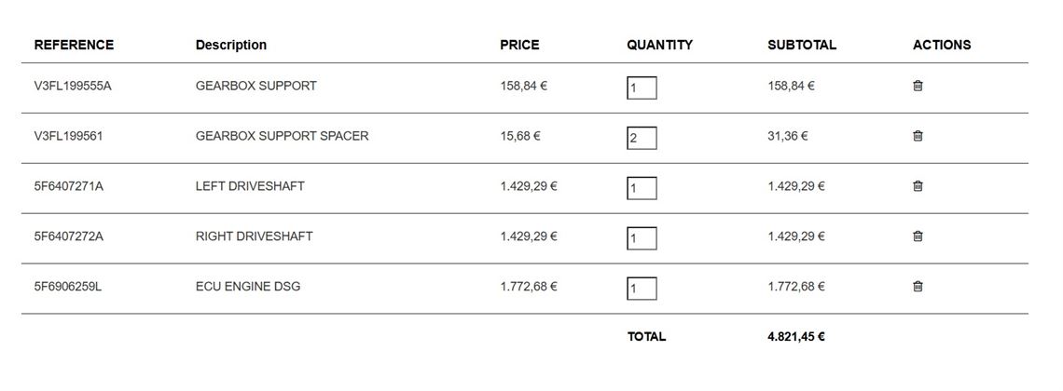Viewport: 1063px width, 391px height.
Task: Click trash icon for LEFT DRIVESHAFT
Action: coord(918,186)
